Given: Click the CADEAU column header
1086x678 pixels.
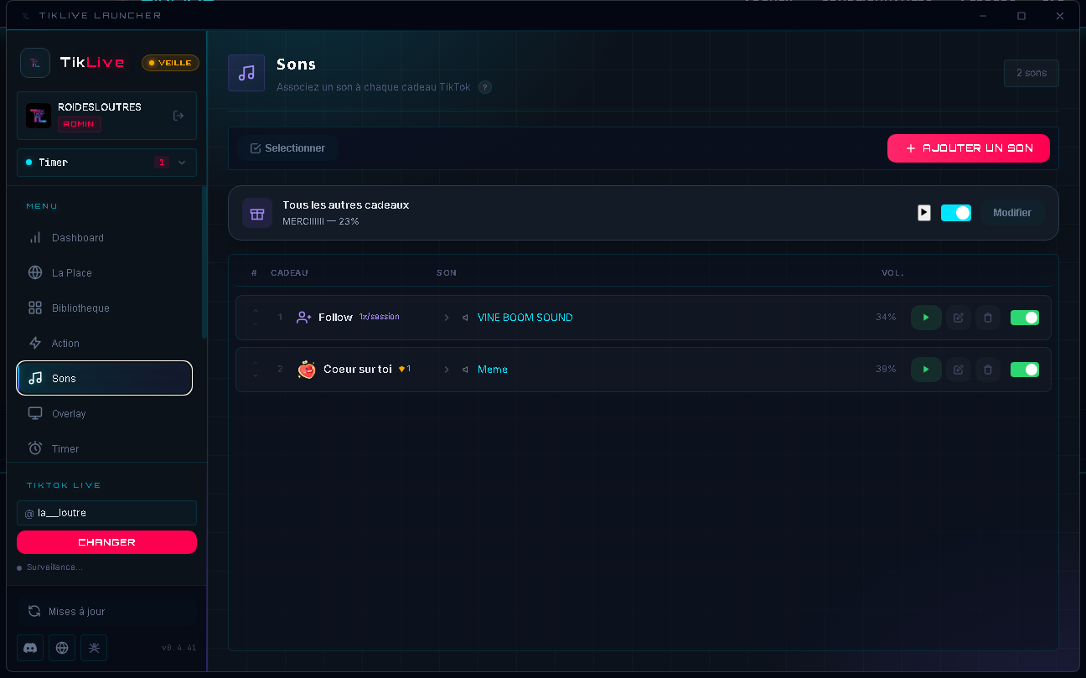Looking at the screenshot, I should pos(289,273).
